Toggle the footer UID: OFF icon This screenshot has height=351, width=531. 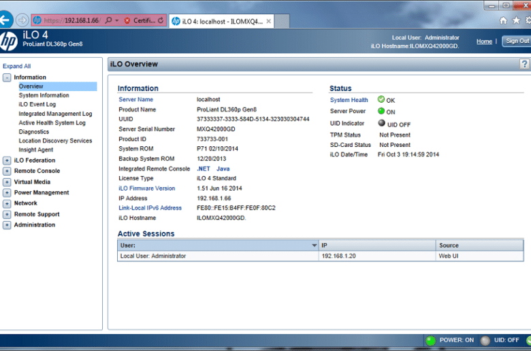485,341
